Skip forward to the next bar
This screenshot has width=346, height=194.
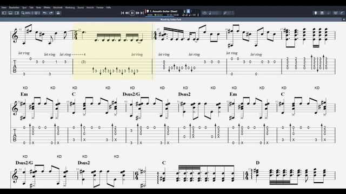click(x=137, y=13)
